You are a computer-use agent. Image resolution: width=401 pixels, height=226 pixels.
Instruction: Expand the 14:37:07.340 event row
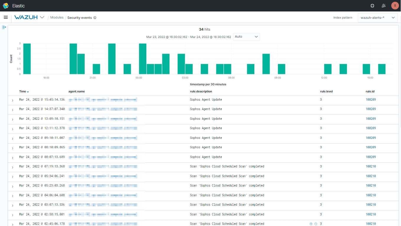(x=12, y=110)
